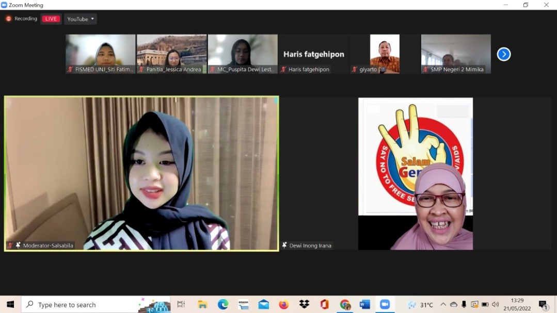Open notifications via Action Center
Screen dimensions: 557x313
542,304
